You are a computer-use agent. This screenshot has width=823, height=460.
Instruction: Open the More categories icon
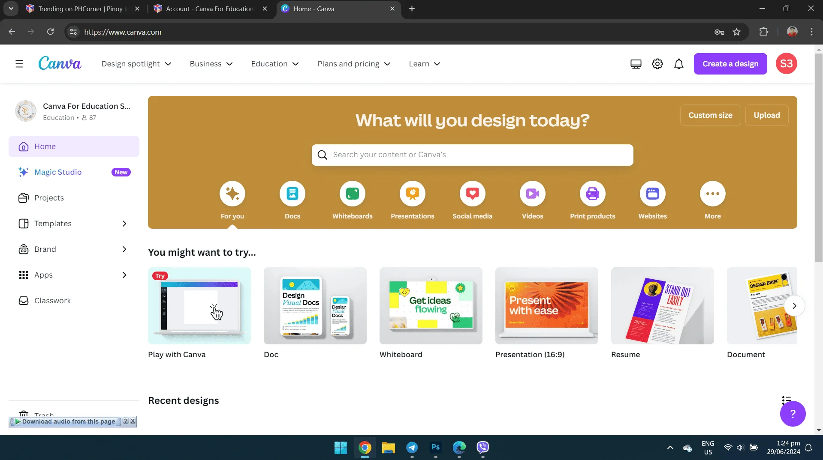[713, 194]
